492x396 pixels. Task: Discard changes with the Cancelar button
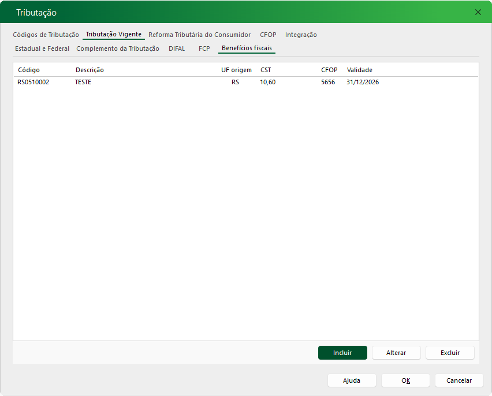pos(459,380)
